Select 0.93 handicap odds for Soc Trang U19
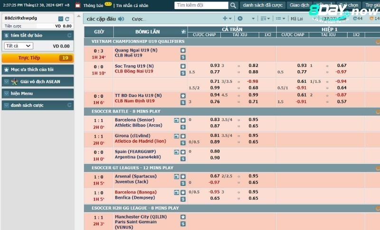Screen dimensions: 380x230 (x=215, y=65)
